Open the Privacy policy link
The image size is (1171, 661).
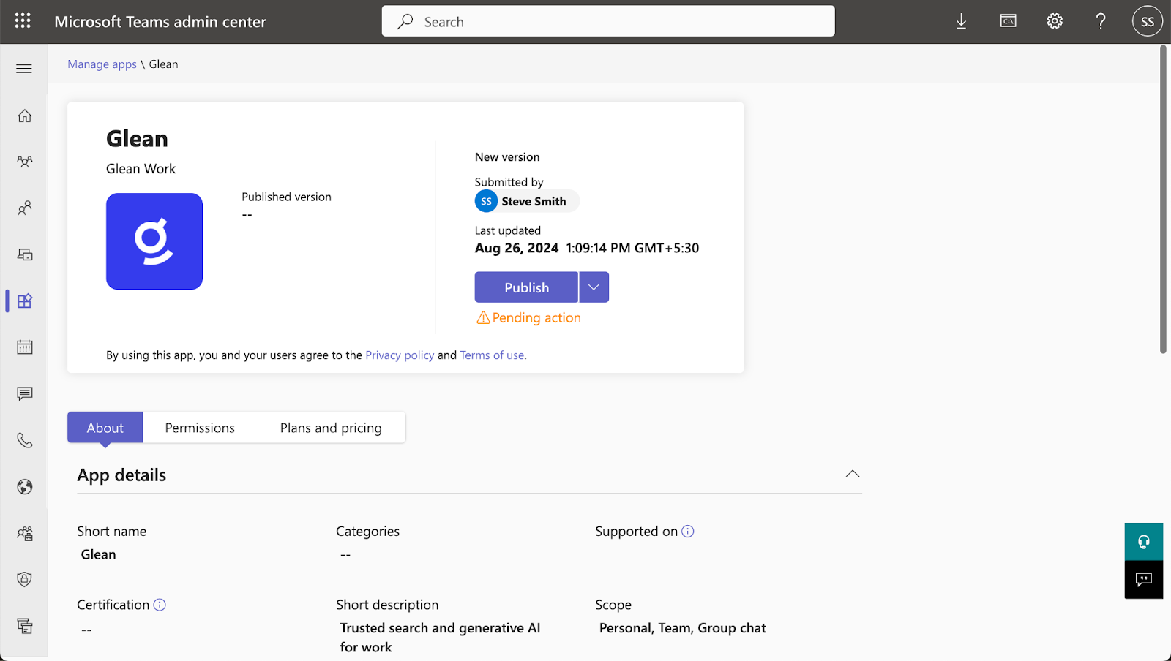click(400, 355)
